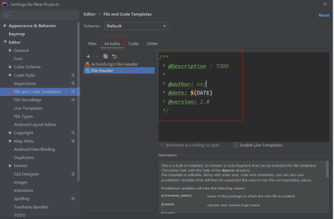Image resolution: width=334 pixels, height=219 pixels.
Task: Click the ActionScript File Header icon
Action: pyautogui.click(x=87, y=64)
